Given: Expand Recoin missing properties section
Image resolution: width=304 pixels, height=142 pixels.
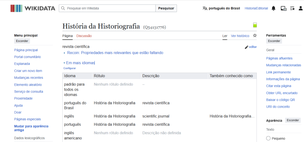Looking at the screenshot, I should (113, 53).
